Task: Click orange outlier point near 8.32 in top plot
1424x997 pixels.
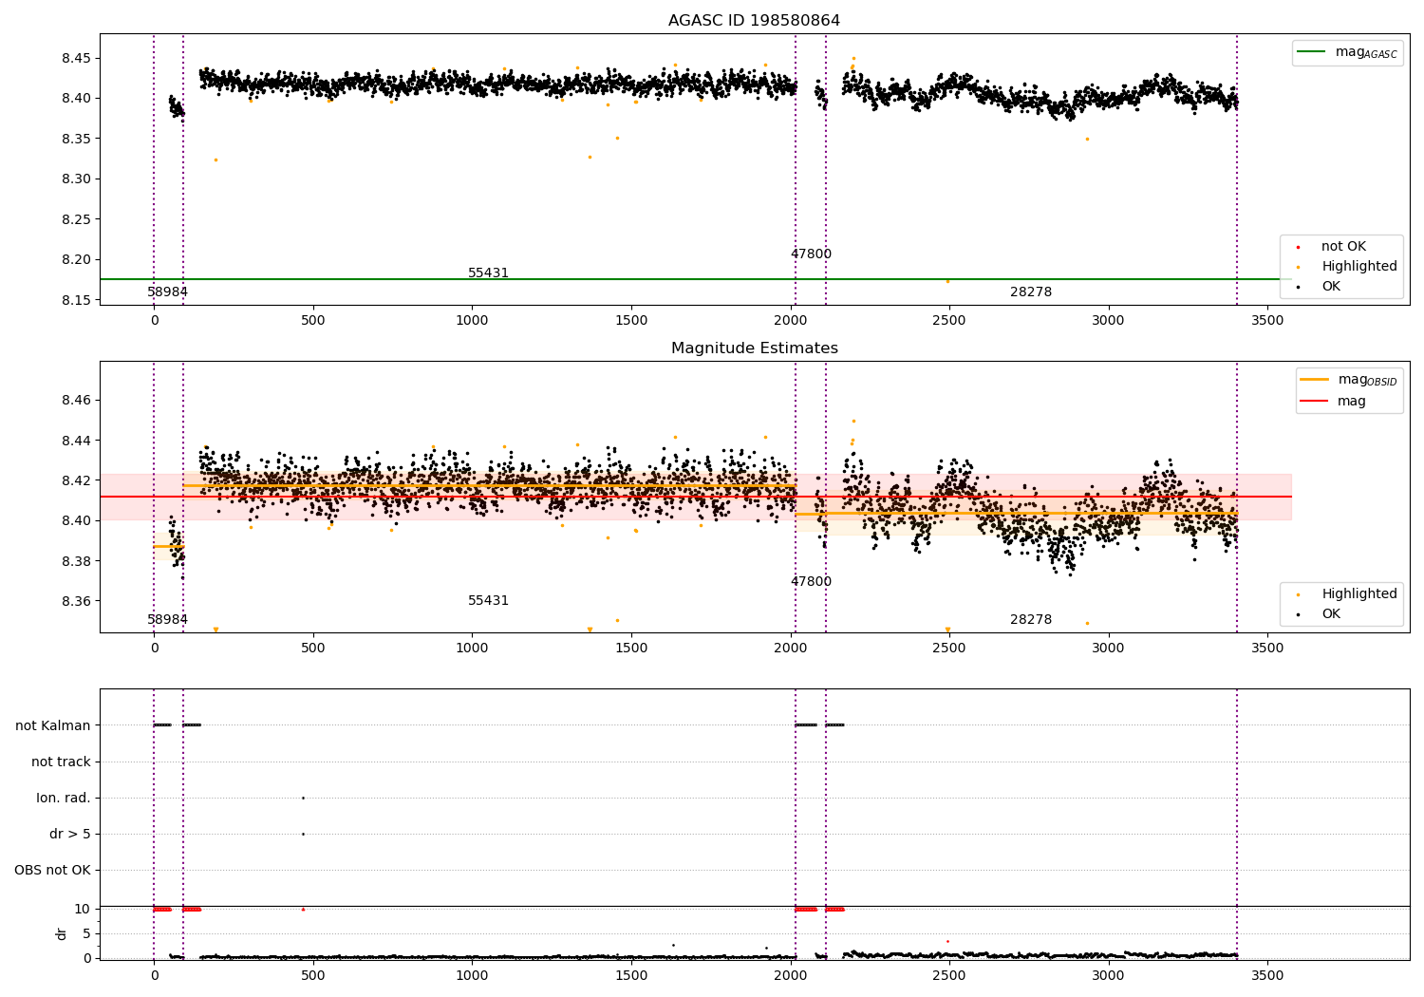Action: coord(215,160)
